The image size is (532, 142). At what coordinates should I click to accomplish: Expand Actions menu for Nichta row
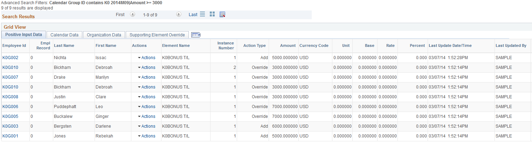coord(146,58)
